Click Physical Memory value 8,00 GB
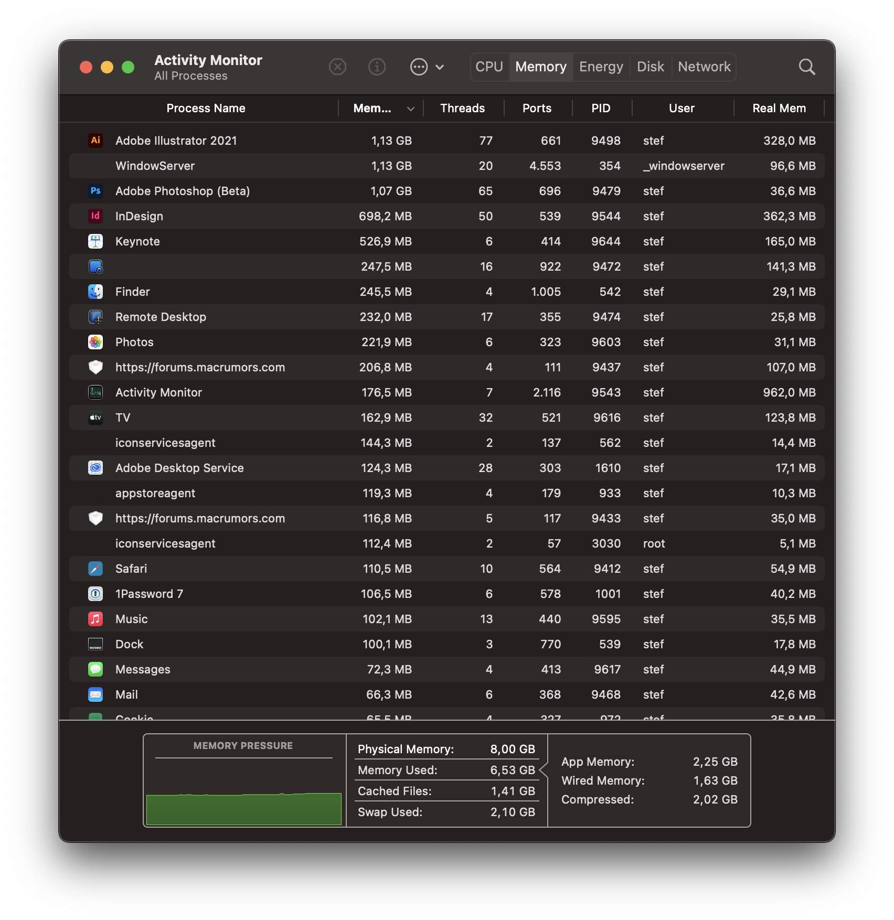 click(513, 749)
